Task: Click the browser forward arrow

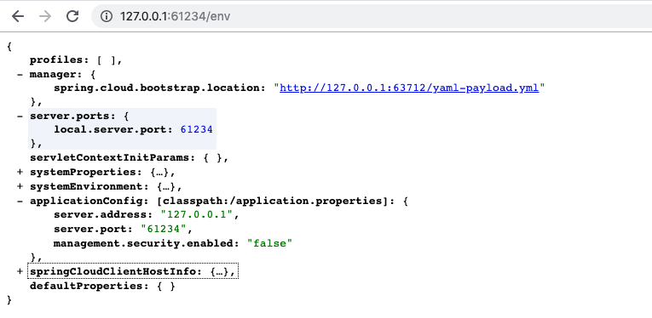Action: tap(45, 16)
